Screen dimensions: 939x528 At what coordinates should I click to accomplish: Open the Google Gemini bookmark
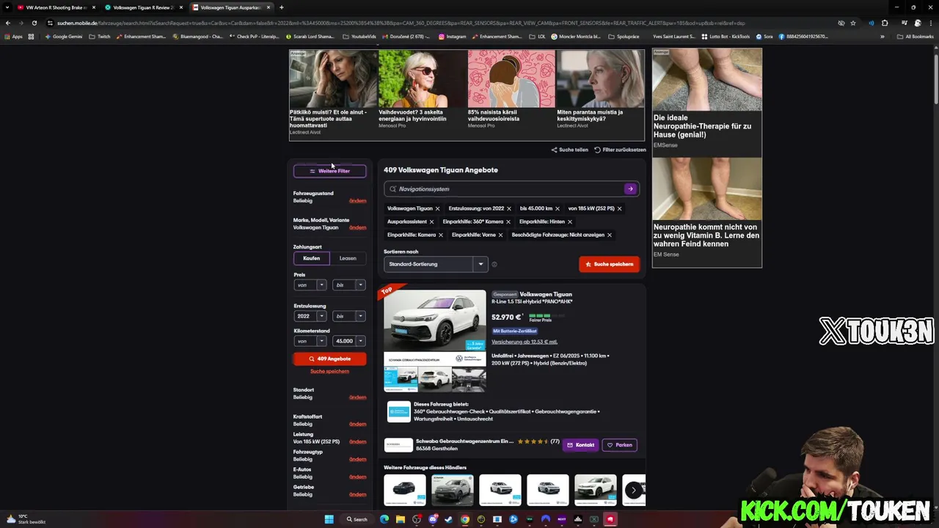click(x=64, y=36)
